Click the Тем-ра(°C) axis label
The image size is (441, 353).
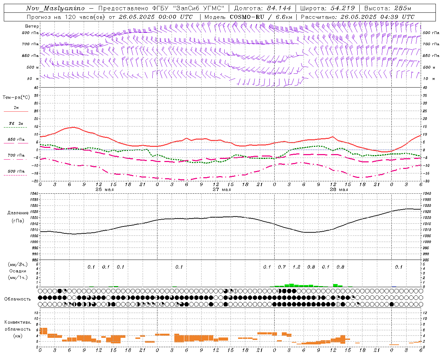point(16,98)
